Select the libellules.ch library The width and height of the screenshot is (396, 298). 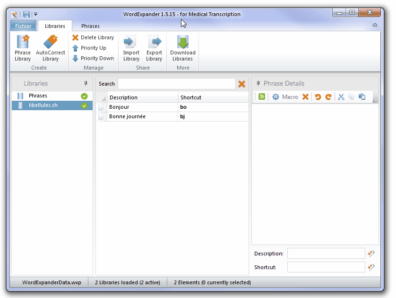point(52,105)
